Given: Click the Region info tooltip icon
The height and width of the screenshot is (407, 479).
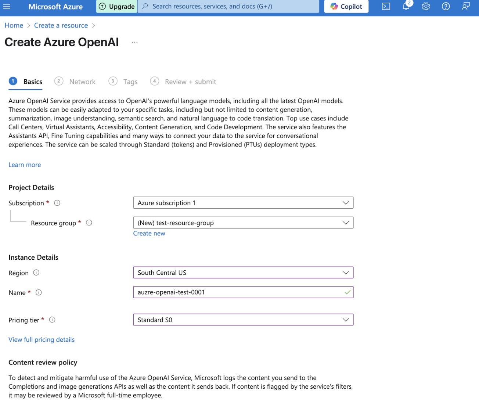Looking at the screenshot, I should coord(36,273).
